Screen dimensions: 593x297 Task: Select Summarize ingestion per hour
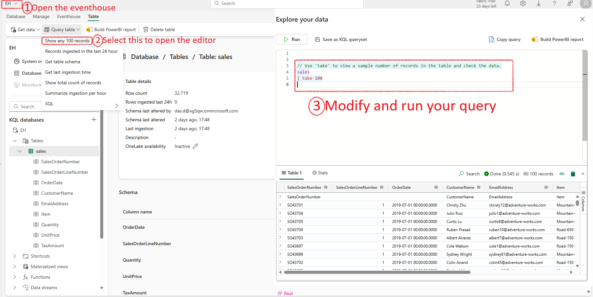76,93
